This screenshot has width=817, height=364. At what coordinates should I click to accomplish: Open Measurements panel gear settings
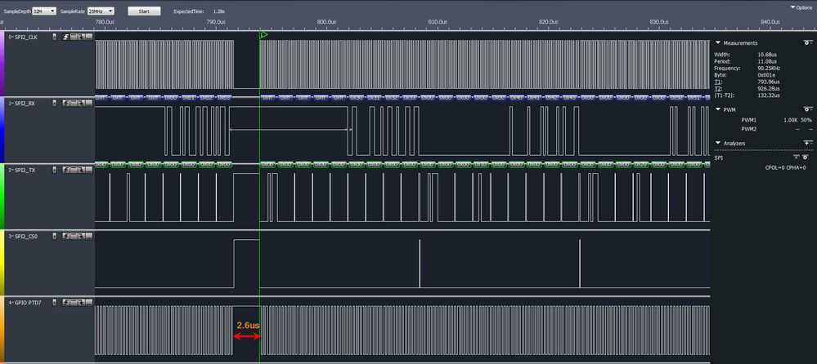[807, 42]
